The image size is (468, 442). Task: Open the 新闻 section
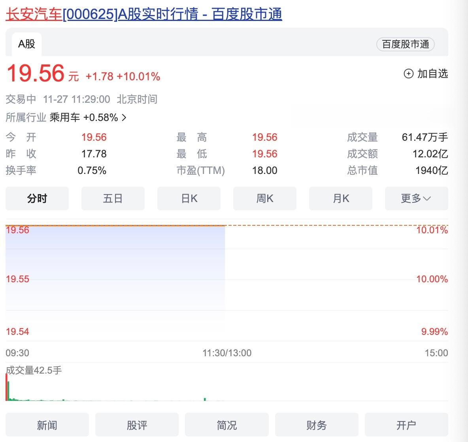point(47,425)
